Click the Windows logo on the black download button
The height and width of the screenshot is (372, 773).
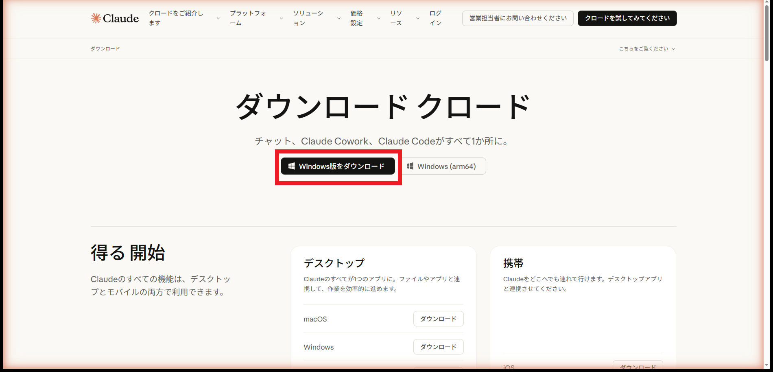[291, 166]
